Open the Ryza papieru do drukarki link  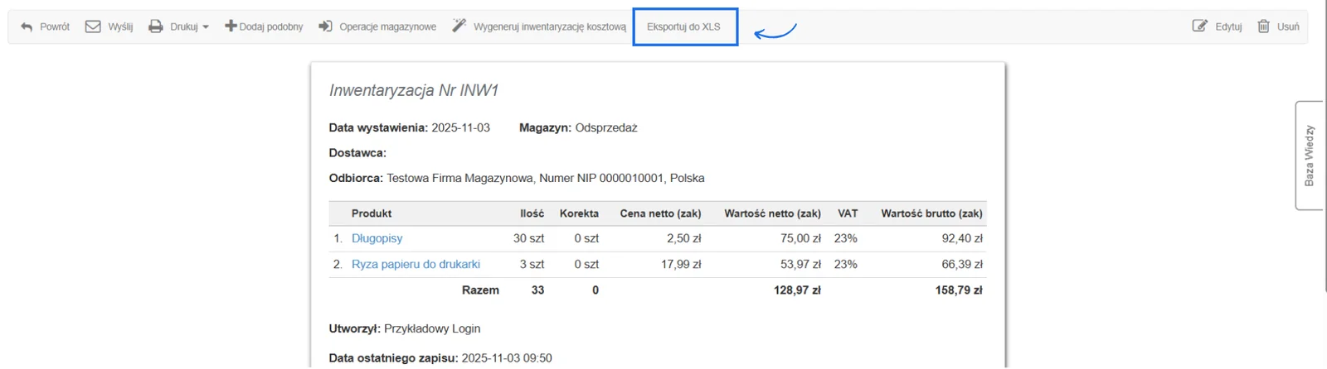416,264
